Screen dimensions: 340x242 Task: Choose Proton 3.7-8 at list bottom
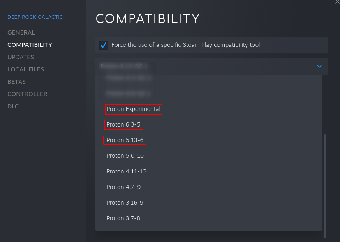click(x=123, y=219)
